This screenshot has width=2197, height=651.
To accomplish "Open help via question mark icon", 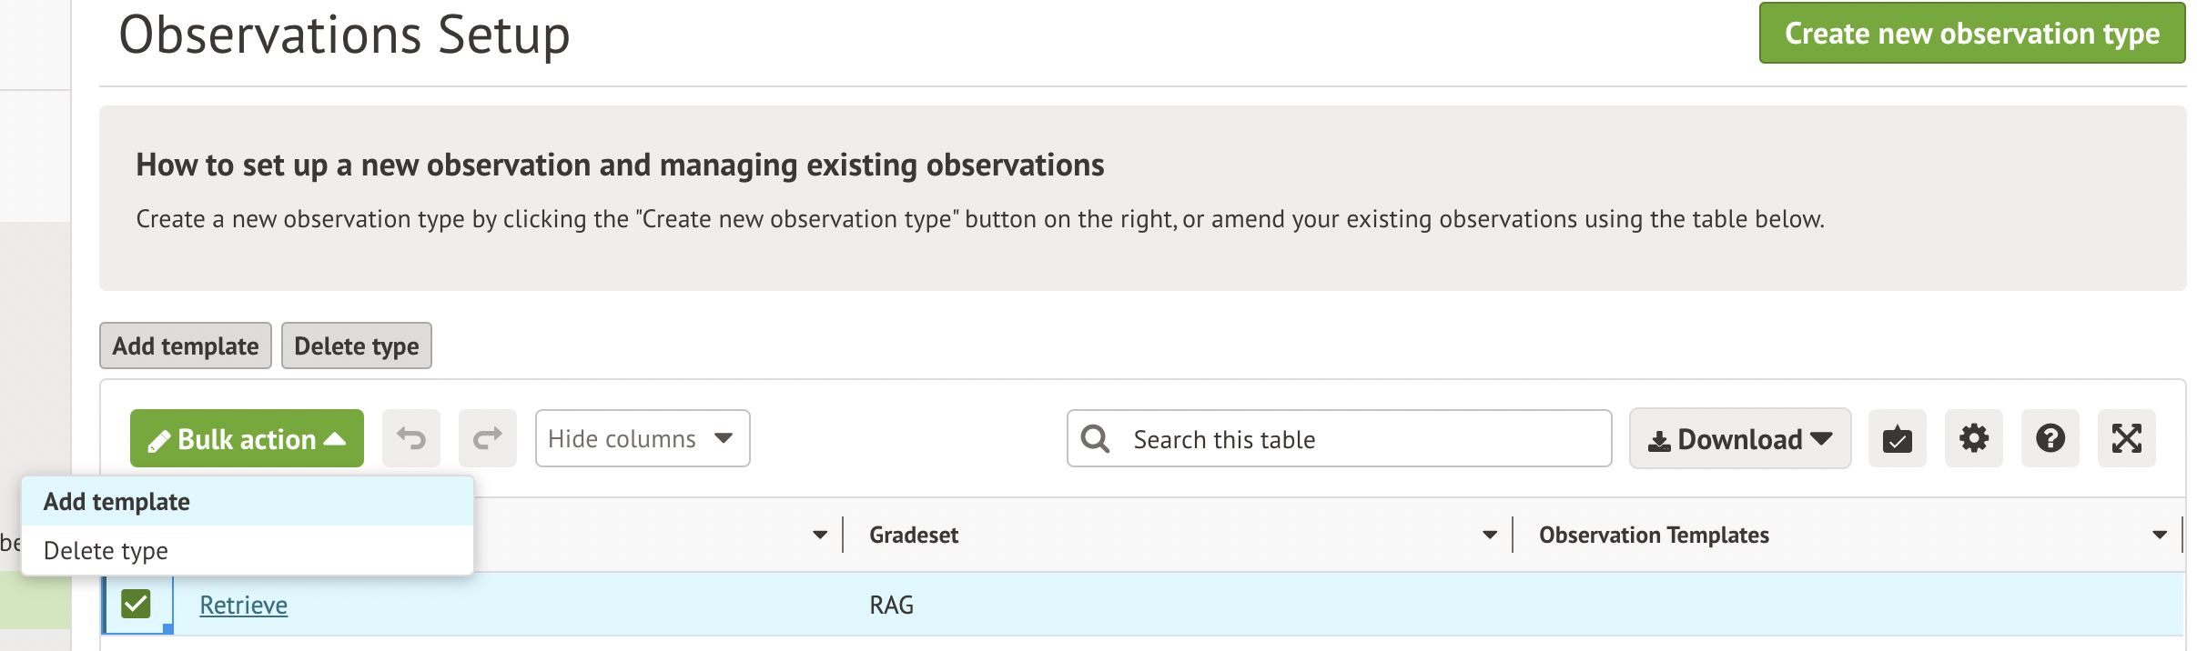I will (x=2050, y=439).
